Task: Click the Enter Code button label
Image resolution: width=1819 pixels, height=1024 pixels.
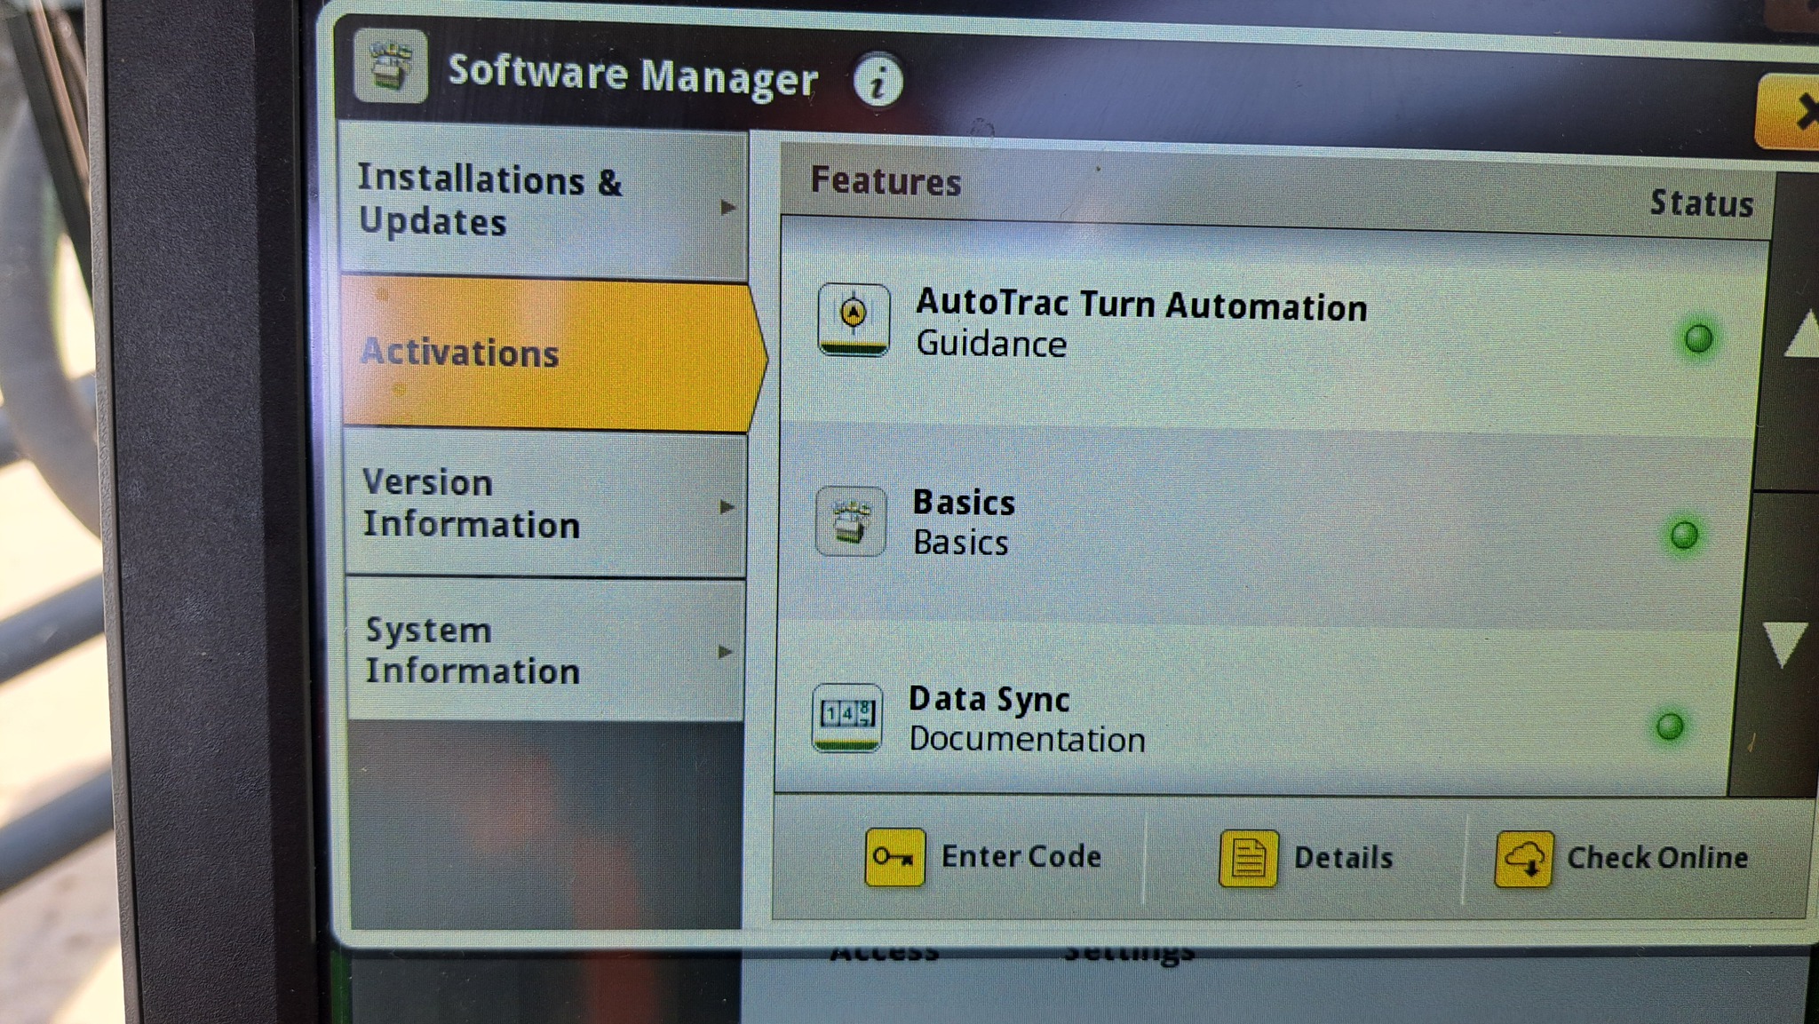Action: (x=1021, y=856)
